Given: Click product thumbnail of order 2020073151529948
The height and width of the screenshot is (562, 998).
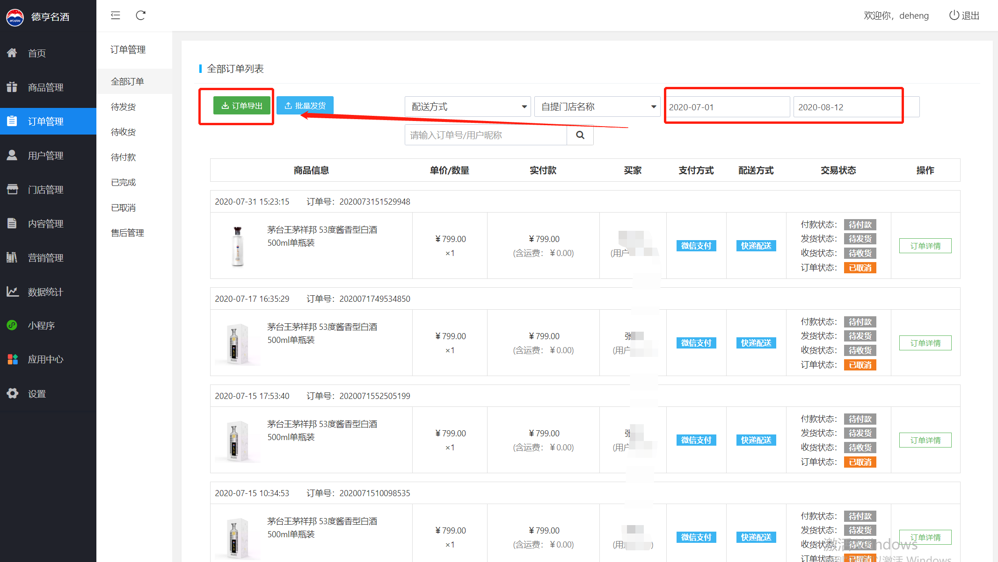Looking at the screenshot, I should click(x=238, y=246).
